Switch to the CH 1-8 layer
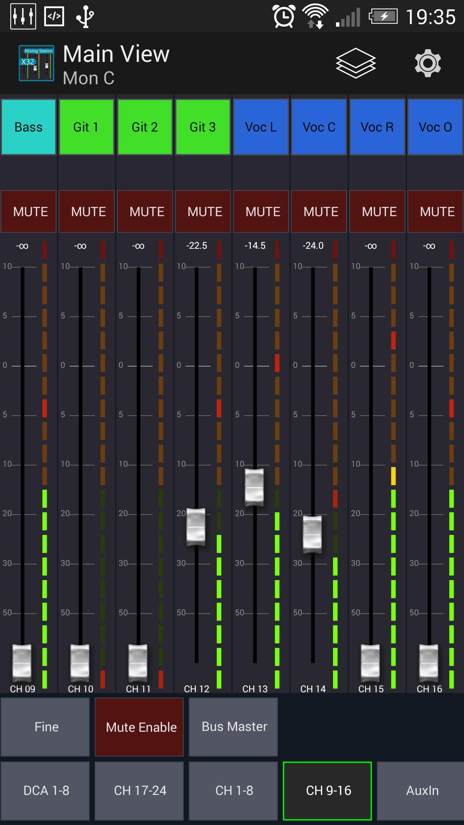 point(234,791)
